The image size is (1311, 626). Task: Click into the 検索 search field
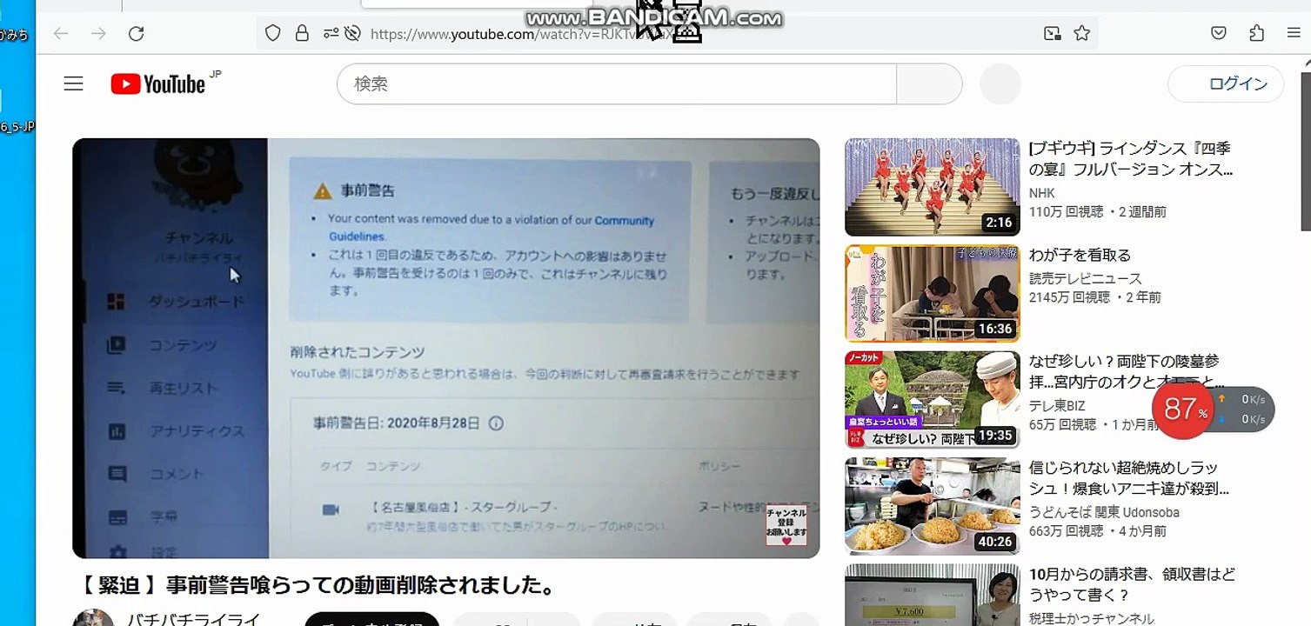[x=617, y=84]
